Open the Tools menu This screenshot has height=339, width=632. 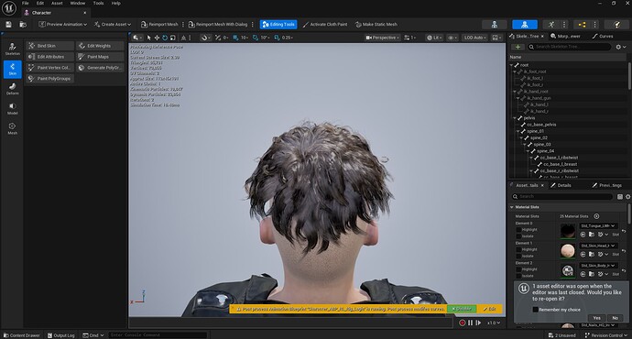(98, 4)
